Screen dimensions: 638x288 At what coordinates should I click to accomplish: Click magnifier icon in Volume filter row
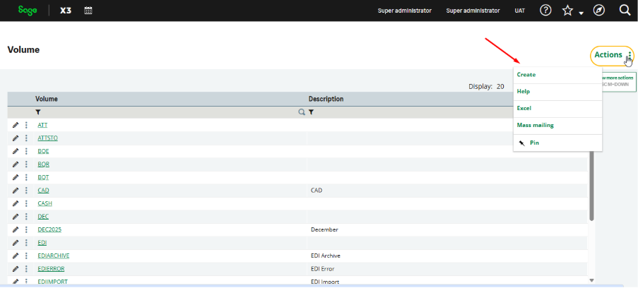[x=302, y=112]
